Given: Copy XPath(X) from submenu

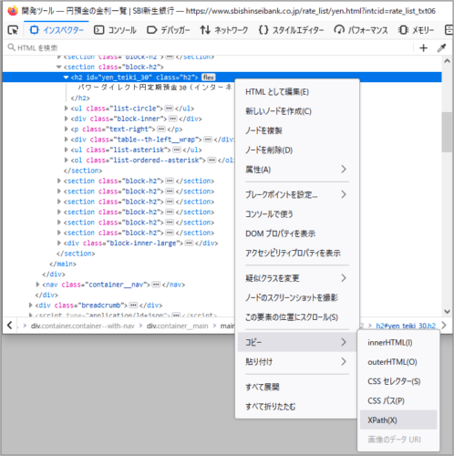Looking at the screenshot, I should (x=398, y=420).
